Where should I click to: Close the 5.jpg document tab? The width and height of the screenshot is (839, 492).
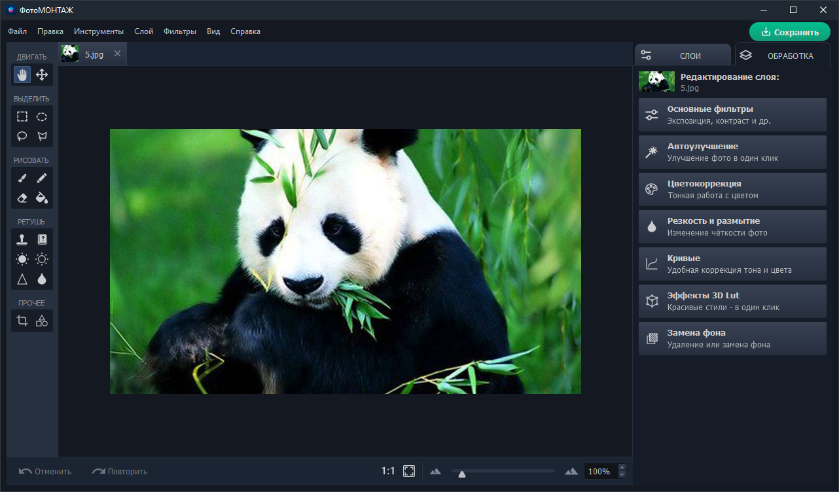click(x=117, y=54)
